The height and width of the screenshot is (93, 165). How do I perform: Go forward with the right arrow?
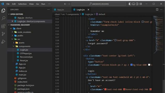[69, 4]
